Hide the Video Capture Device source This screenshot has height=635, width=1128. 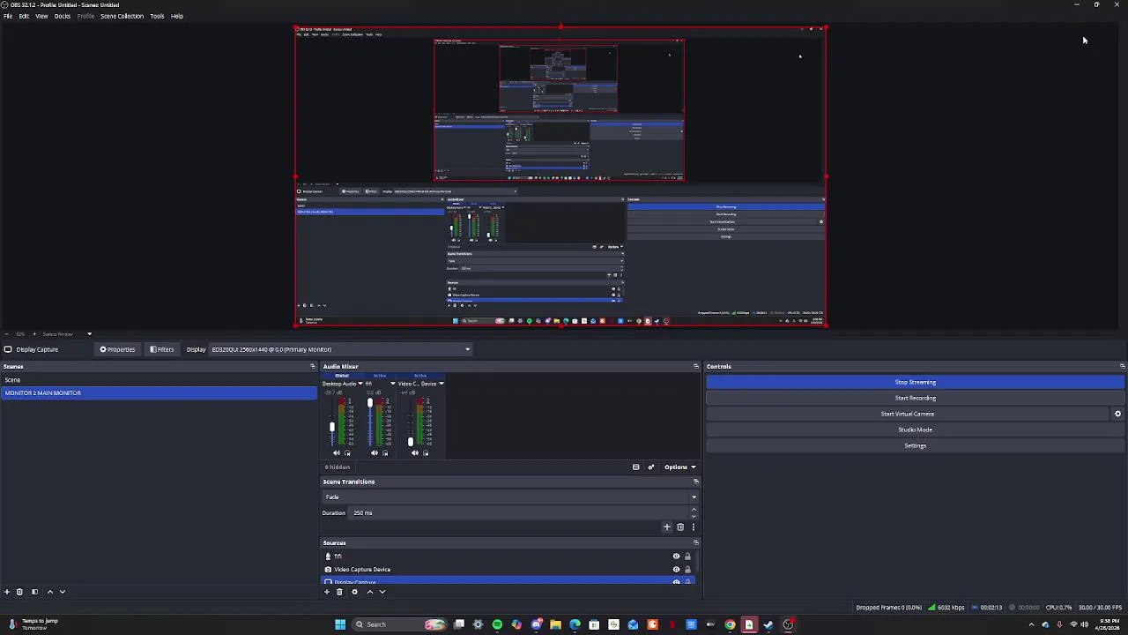click(676, 570)
